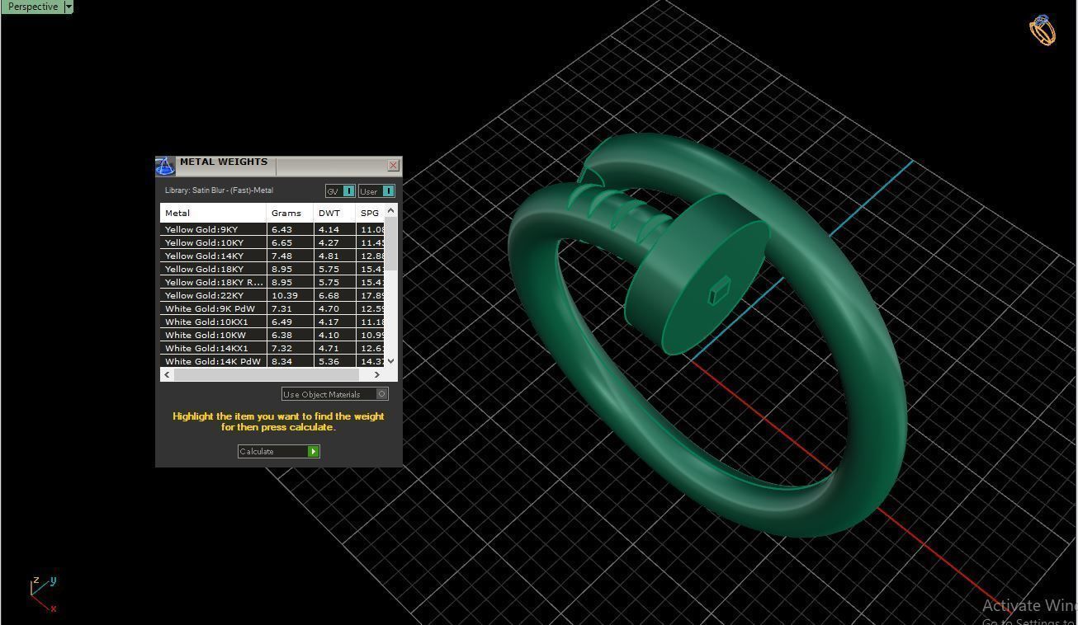
Task: Select the White Gold:14KX1 row
Action: point(272,348)
